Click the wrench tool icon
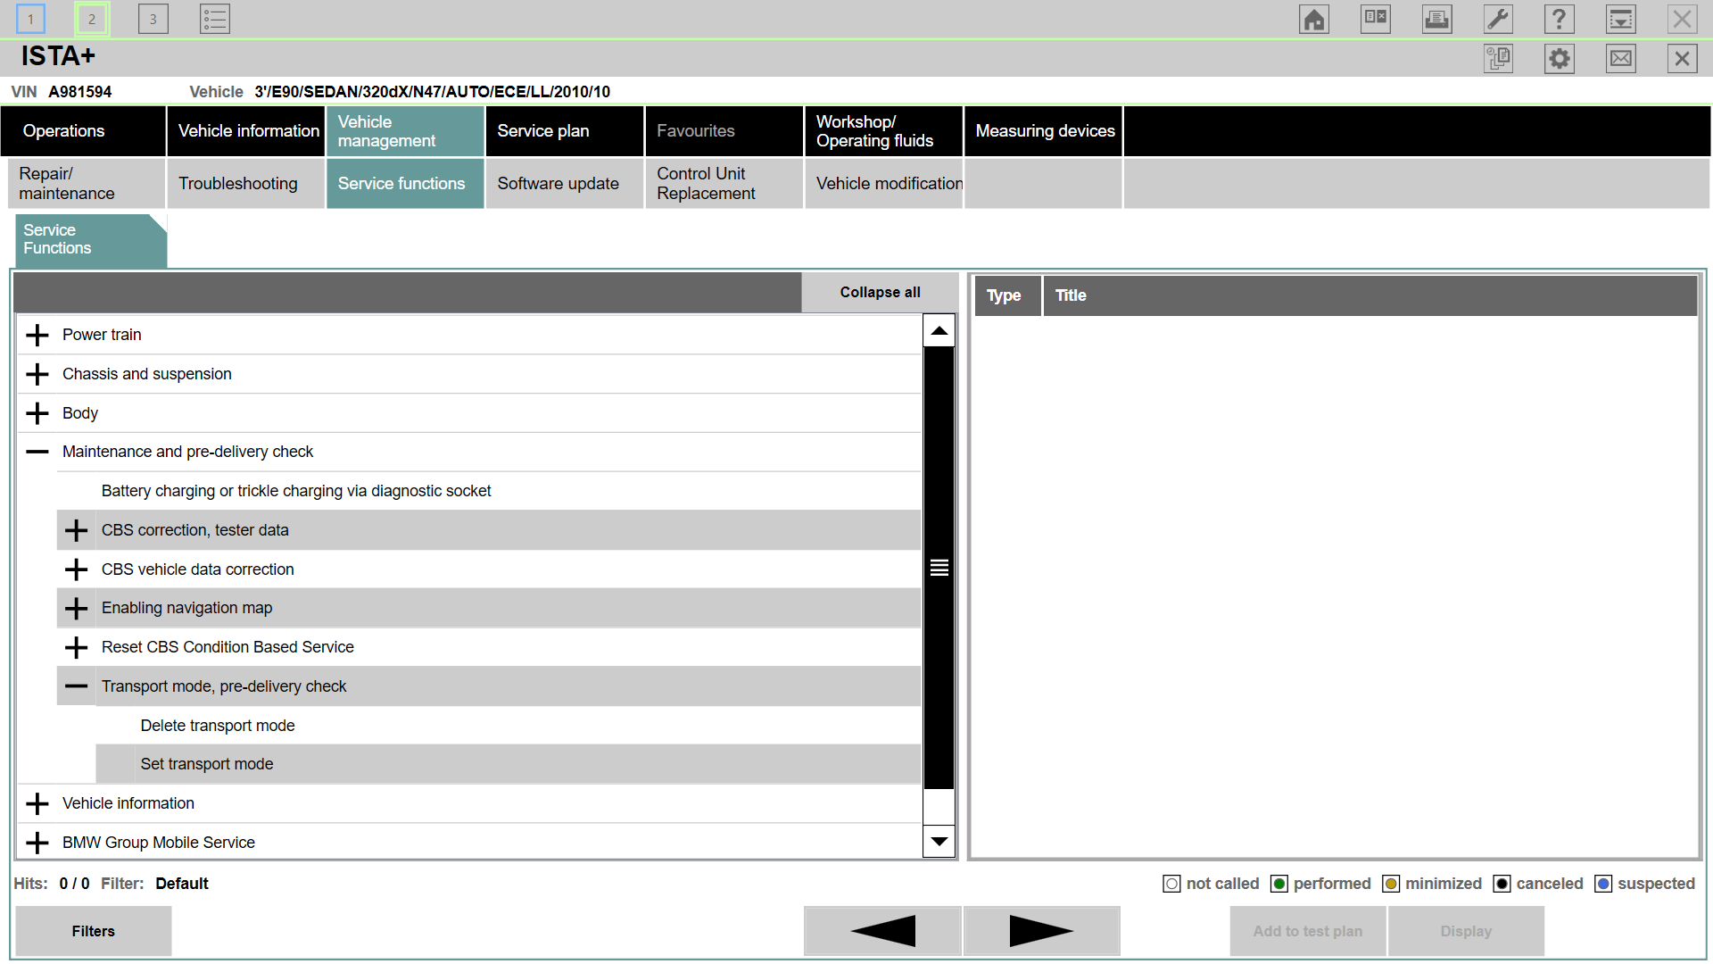The width and height of the screenshot is (1713, 964). tap(1498, 20)
